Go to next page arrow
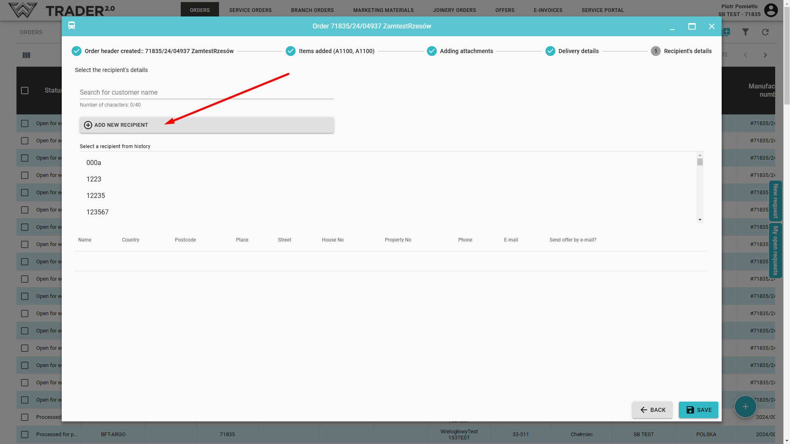Screen dimensions: 790x444 [x=765, y=55]
